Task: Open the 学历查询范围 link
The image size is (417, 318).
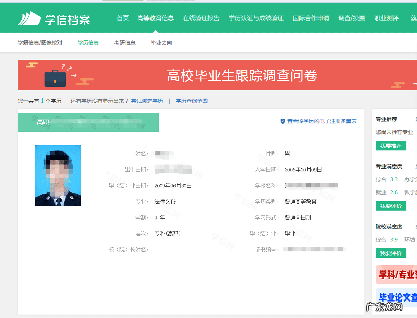Action: tap(192, 101)
